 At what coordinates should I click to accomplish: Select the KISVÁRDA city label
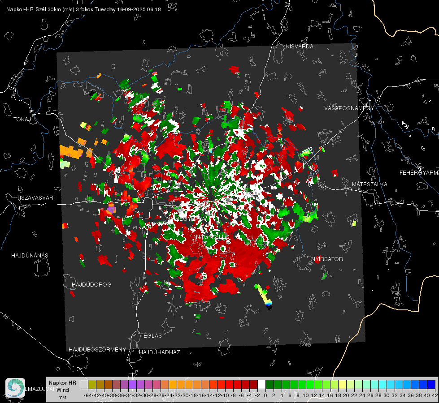point(300,47)
